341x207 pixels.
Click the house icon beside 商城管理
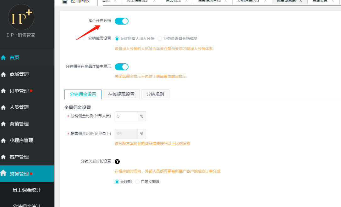point(3,75)
